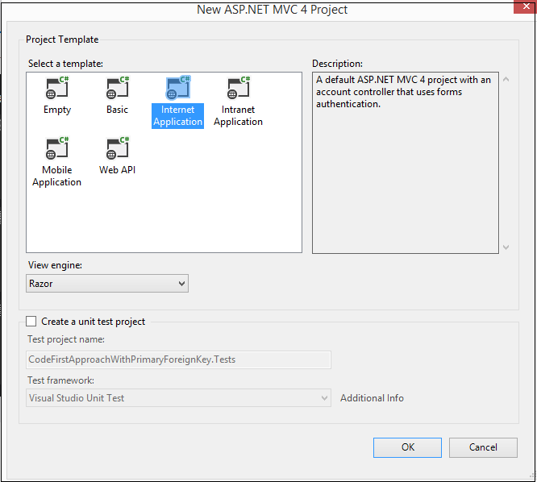Click the Cancel button
The height and width of the screenshot is (482, 537).
point(483,447)
